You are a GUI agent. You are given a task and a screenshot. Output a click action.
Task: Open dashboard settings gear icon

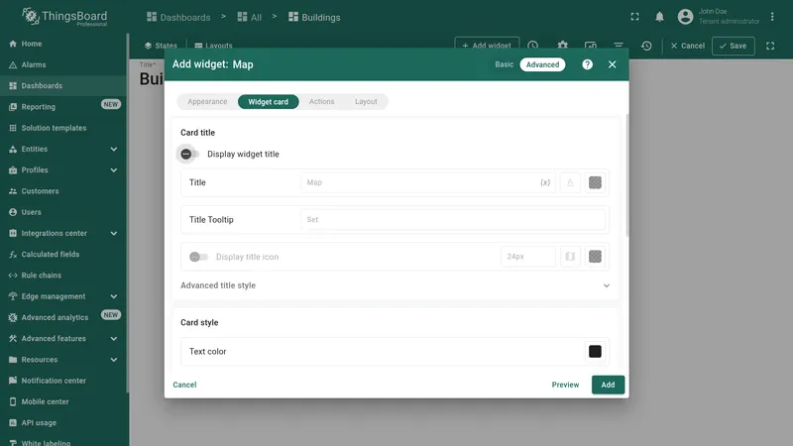(562, 46)
